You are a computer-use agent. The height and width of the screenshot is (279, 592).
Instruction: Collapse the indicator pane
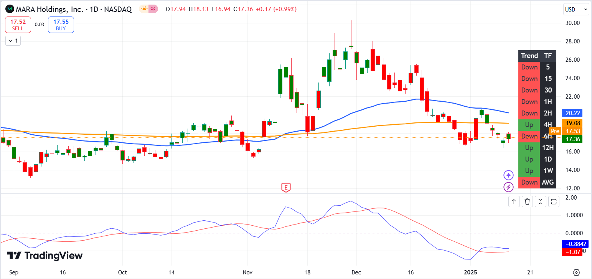[x=541, y=201]
